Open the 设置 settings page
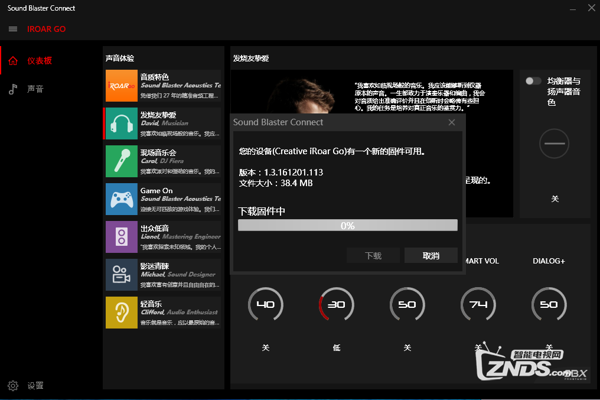Screen dimensions: 600x400 pos(35,385)
